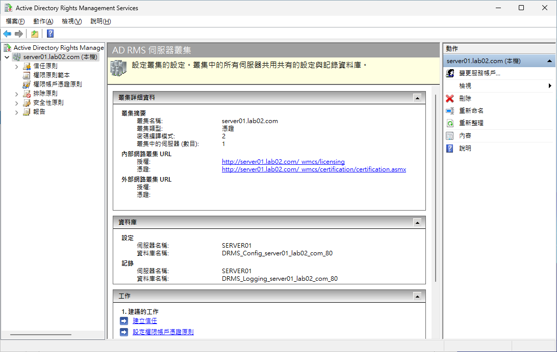Click the 說明 help icon in Actions pane
This screenshot has height=352, width=557.
tap(450, 149)
